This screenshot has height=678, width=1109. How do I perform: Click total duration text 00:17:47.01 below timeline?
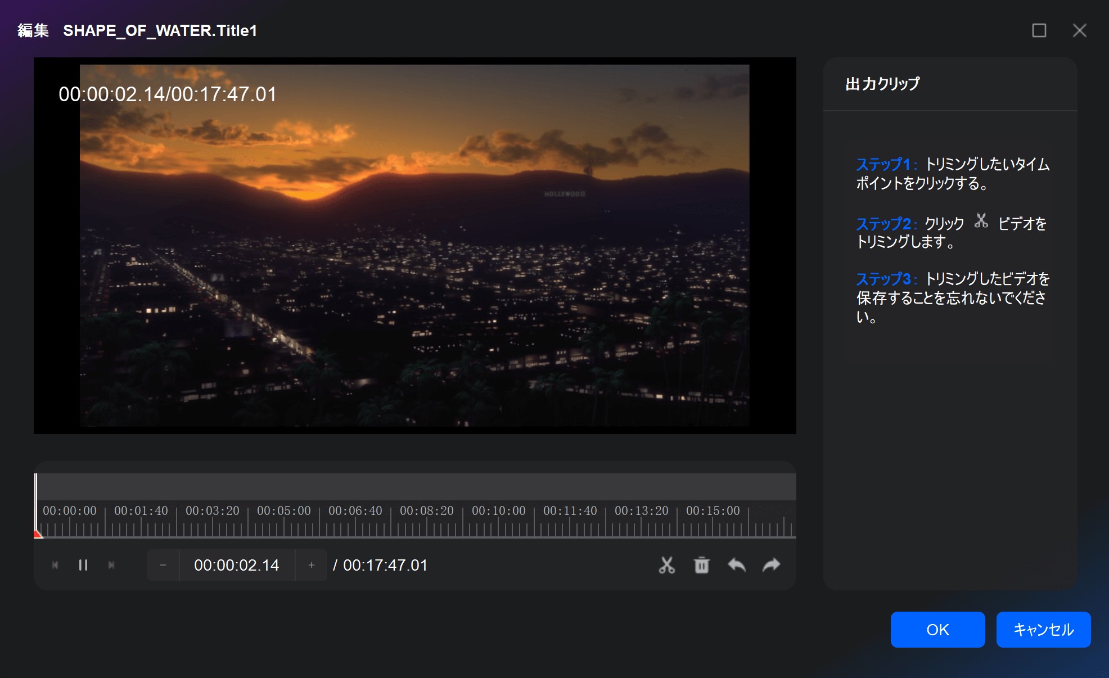point(385,565)
